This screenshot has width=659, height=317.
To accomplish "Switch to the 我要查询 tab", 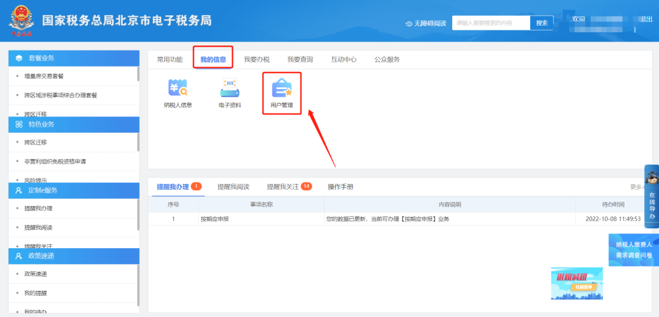I will (x=300, y=60).
